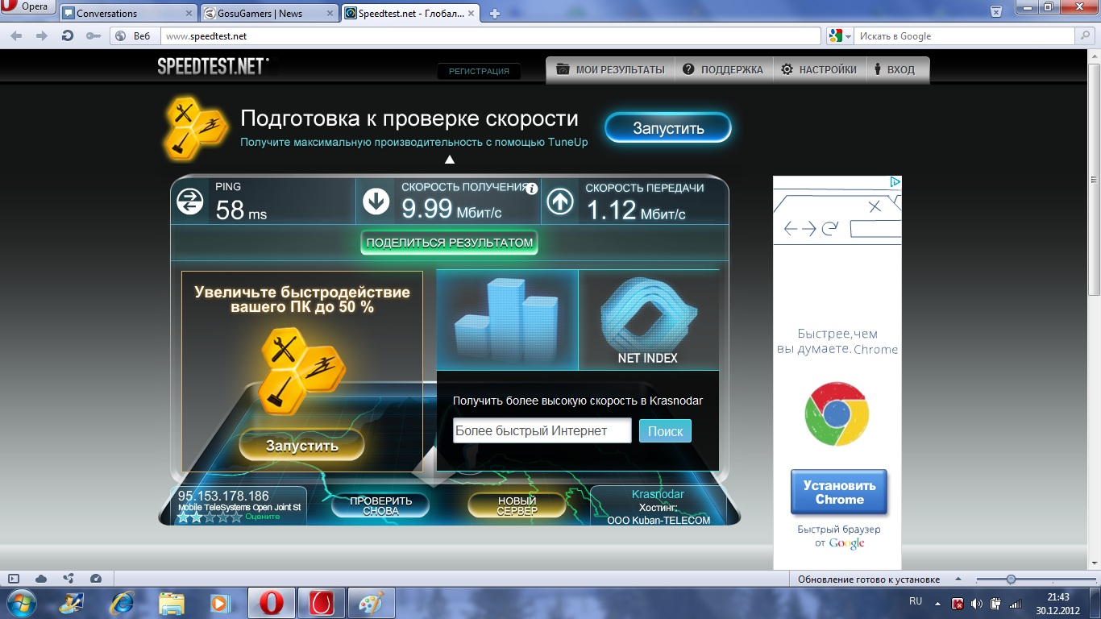Open Windows Media Player from taskbar
The image size is (1101, 619).
coord(220,603)
